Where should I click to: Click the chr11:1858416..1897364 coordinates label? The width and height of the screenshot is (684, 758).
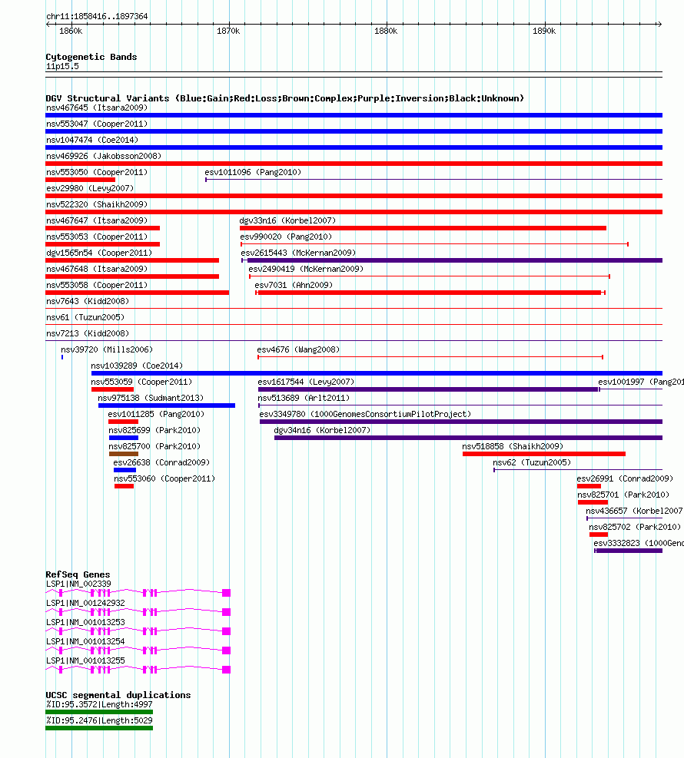tap(97, 16)
